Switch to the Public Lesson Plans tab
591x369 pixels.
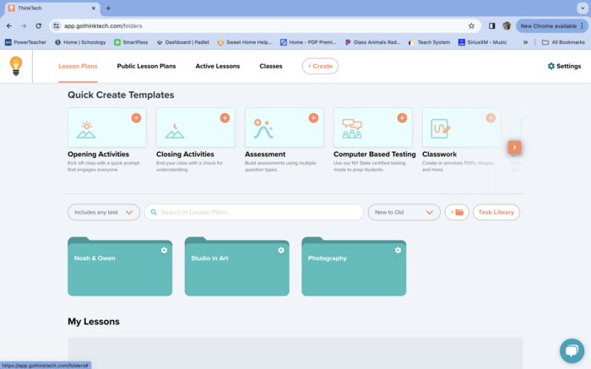(x=146, y=66)
